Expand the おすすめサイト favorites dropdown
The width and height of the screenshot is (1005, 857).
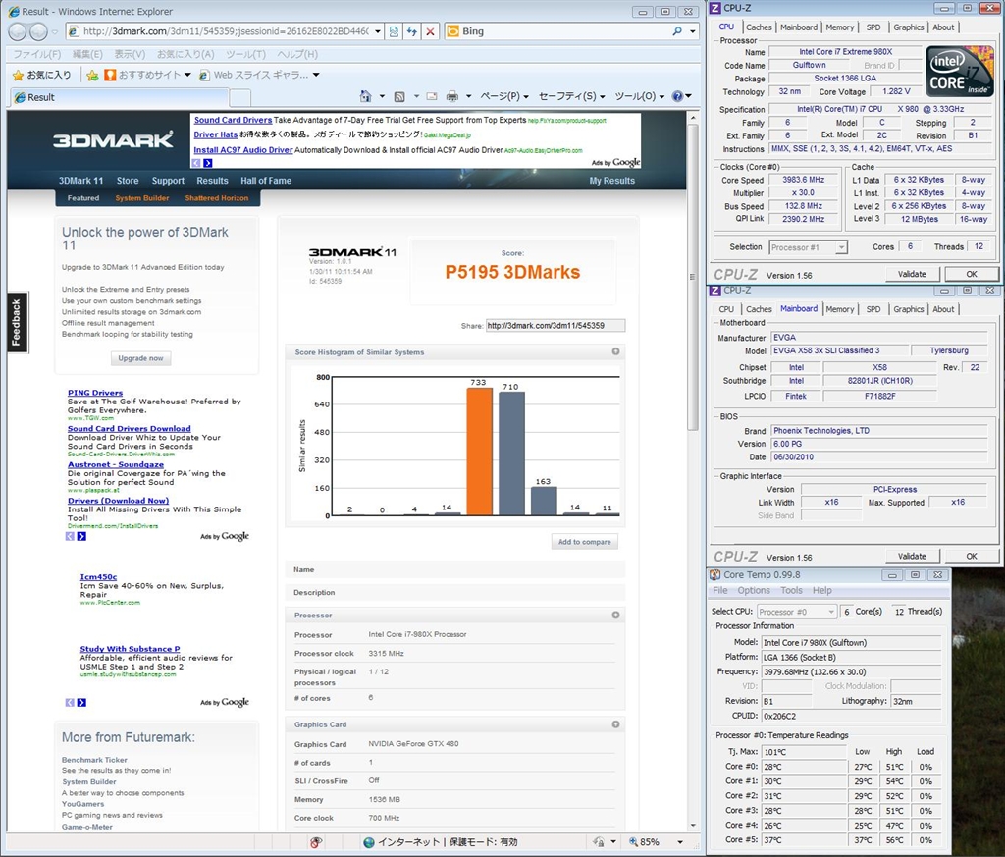click(187, 75)
